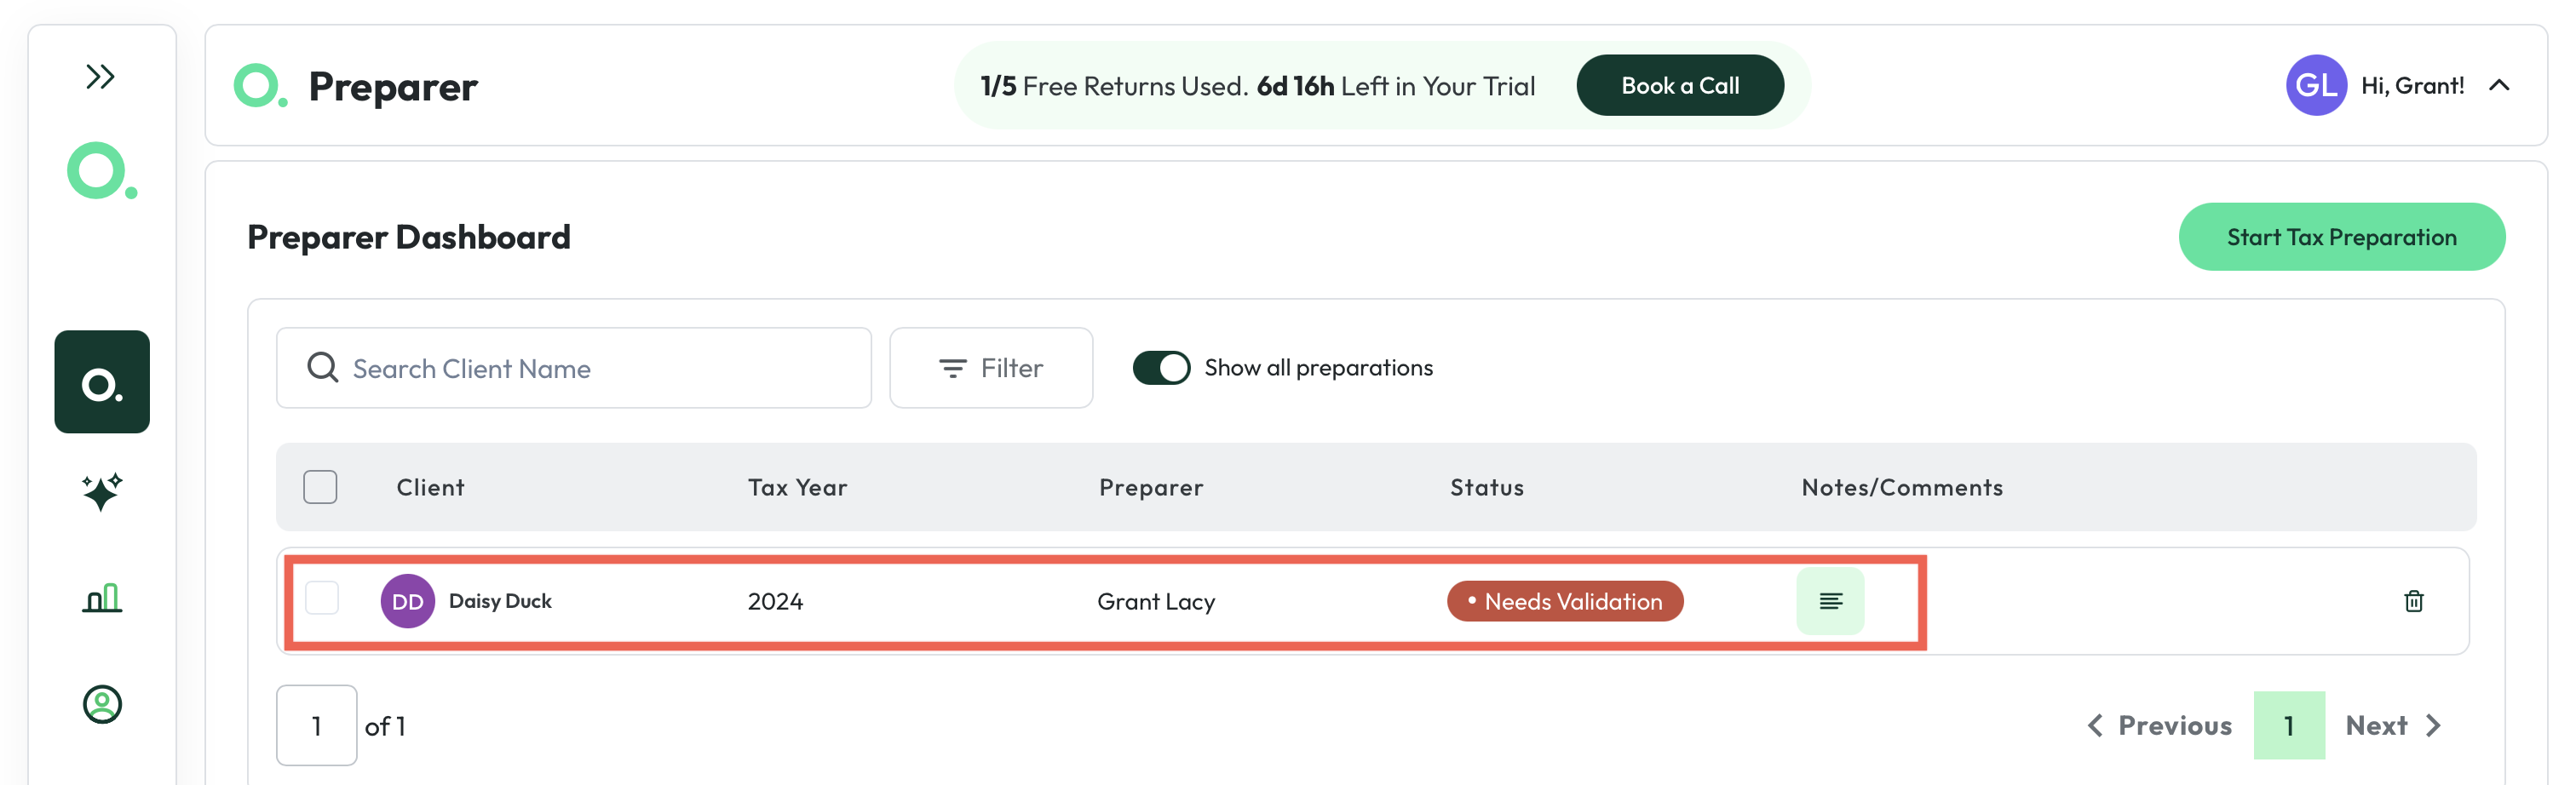Expand the collapsed sidebar with double chevron

(100, 76)
